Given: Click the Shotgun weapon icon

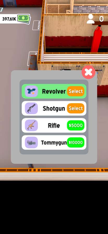Looking at the screenshot, I should tap(31, 108).
